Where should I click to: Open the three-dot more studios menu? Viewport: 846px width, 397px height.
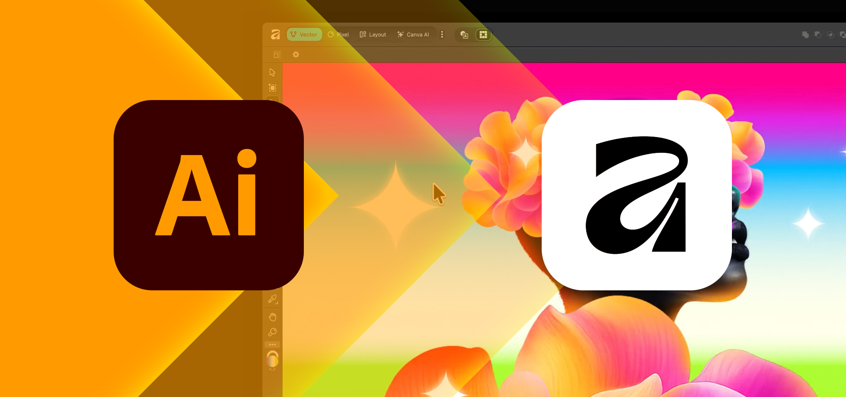(442, 34)
